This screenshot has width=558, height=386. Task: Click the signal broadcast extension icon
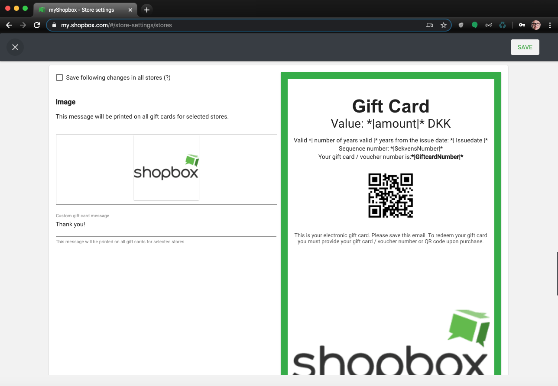click(489, 25)
